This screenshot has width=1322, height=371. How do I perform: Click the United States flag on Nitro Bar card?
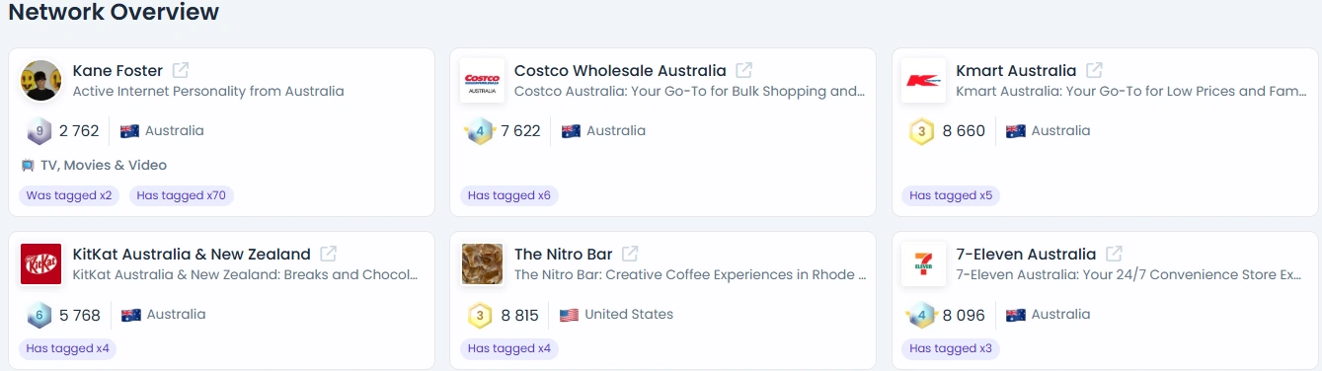569,315
